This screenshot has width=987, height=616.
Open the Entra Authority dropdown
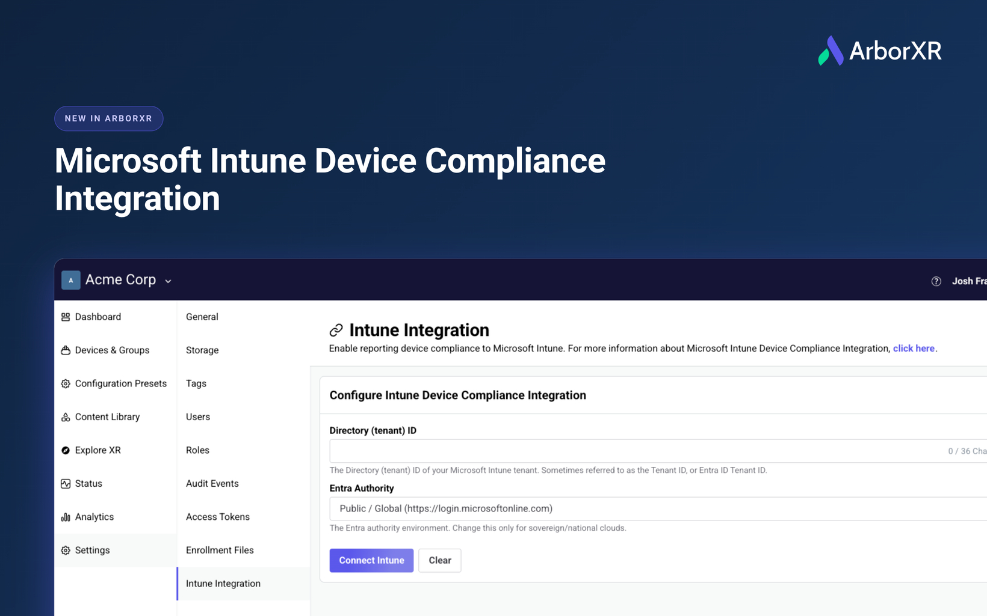click(658, 508)
